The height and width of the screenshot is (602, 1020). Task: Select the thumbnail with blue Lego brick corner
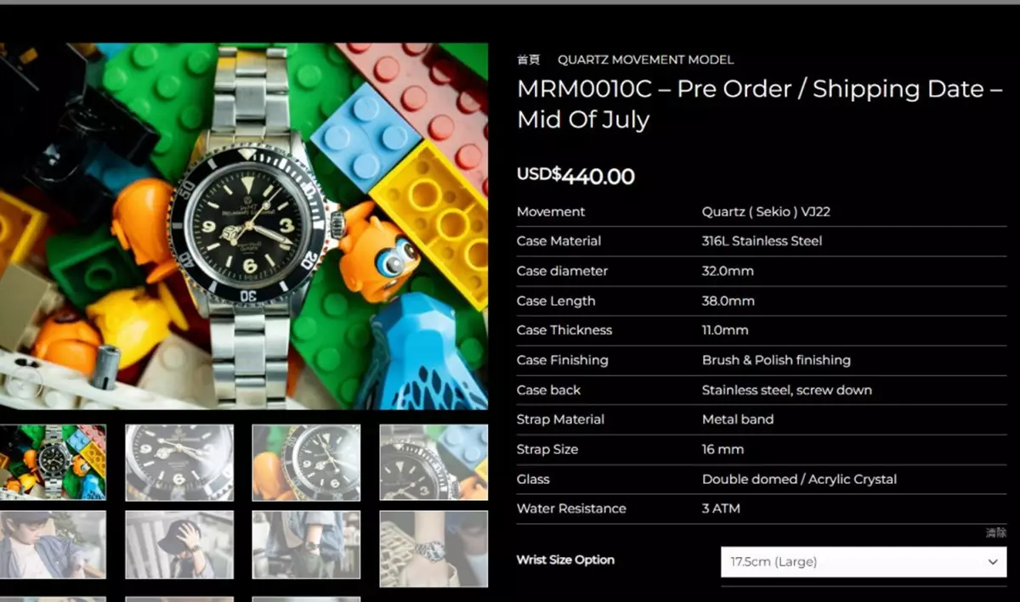tap(433, 462)
